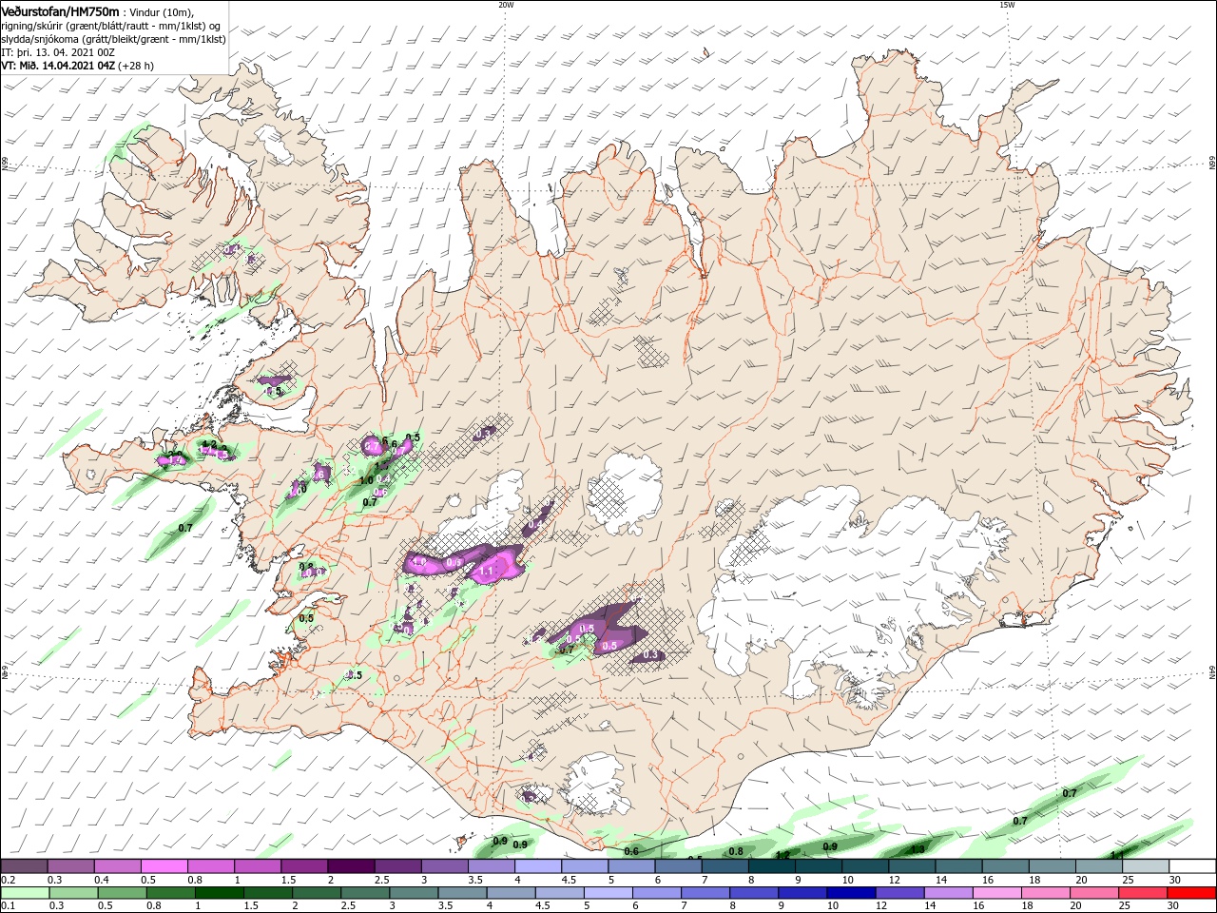Pick the 0.2 swatch in upper legend row
1217x913 pixels.
tap(25, 866)
